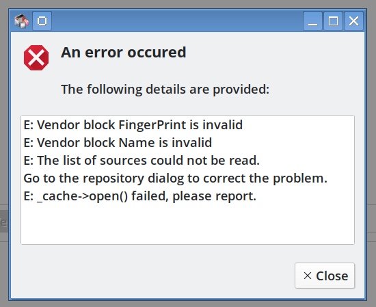Click the "_cache->open()" text in last line
The width and height of the screenshot is (376, 307).
point(82,196)
